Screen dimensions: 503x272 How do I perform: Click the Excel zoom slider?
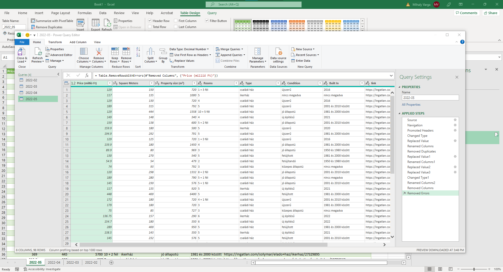(x=474, y=269)
